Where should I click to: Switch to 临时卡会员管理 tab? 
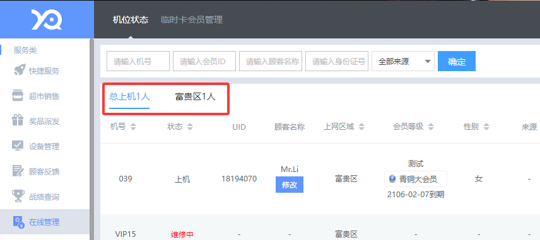[192, 20]
